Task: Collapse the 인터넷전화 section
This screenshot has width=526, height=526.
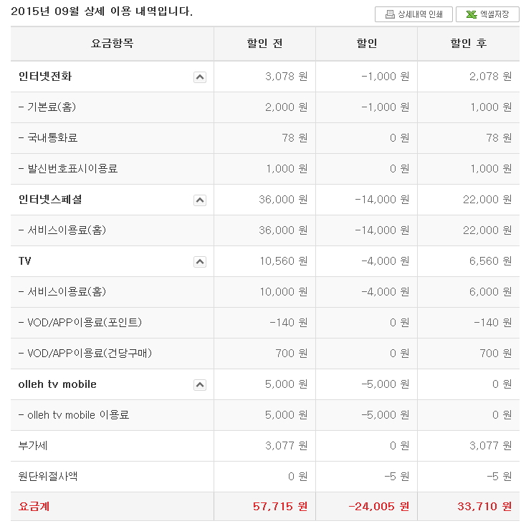Action: click(x=200, y=77)
